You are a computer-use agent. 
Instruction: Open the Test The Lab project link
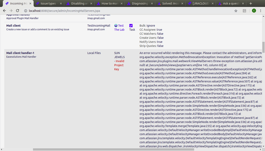(x=119, y=28)
